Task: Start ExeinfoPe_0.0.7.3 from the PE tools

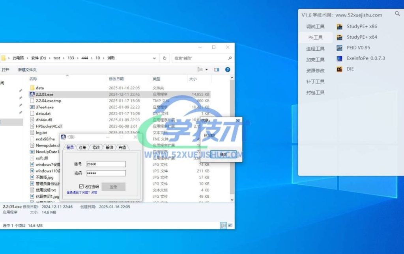Action: (339, 59)
